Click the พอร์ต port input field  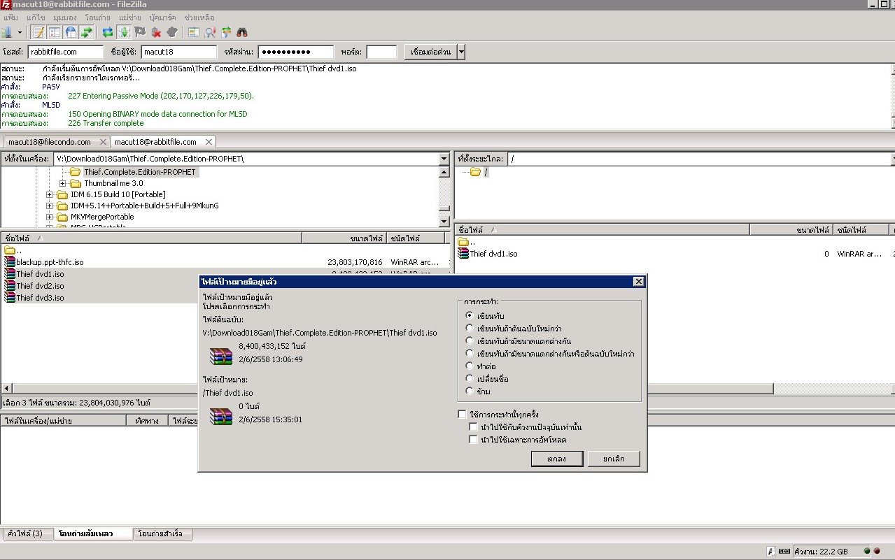(x=381, y=52)
